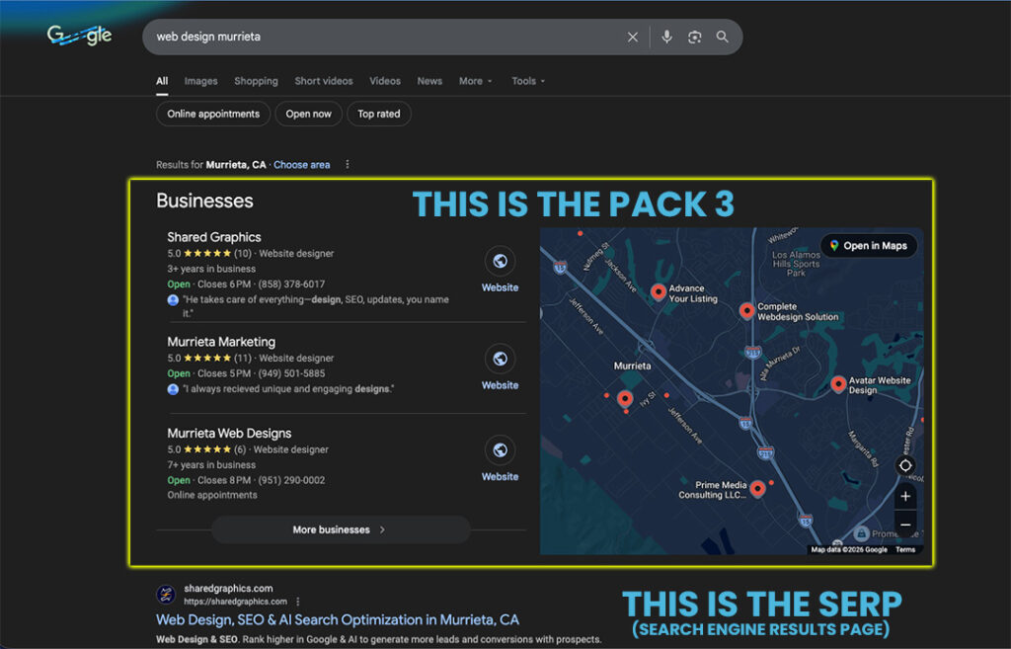Click the search magnifier icon
Viewport: 1011px width, 649px height.
pos(723,37)
